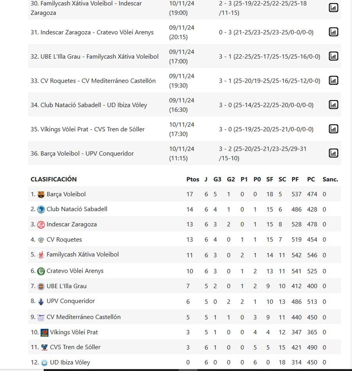Click stats icon for Club Natació Sabadell match
The width and height of the screenshot is (352, 371).
coord(334,105)
